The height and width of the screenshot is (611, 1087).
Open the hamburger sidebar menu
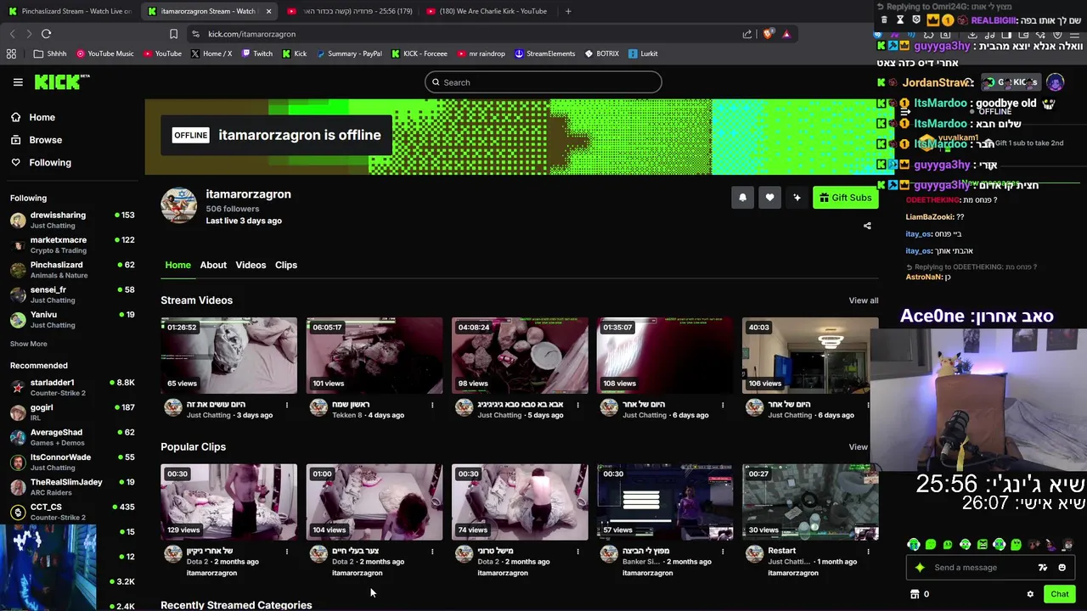coord(18,82)
